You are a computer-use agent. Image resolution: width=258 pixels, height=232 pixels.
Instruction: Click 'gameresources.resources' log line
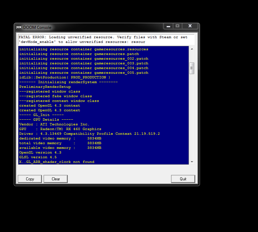coord(84,49)
